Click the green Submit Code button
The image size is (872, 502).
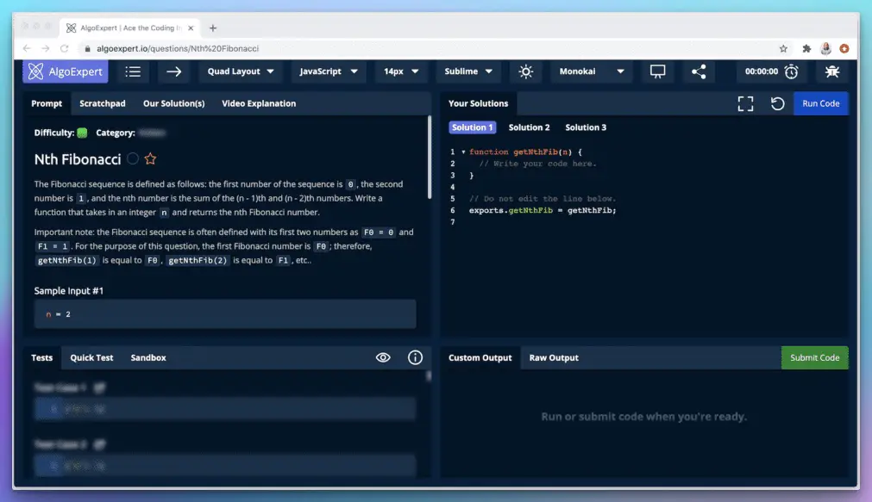pos(814,357)
